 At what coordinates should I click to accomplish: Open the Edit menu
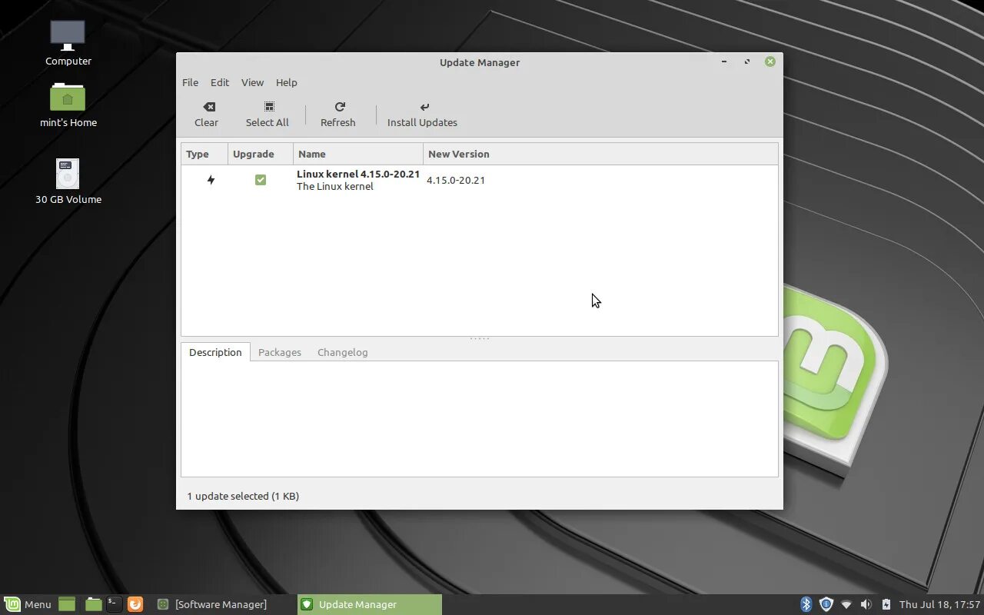point(220,82)
